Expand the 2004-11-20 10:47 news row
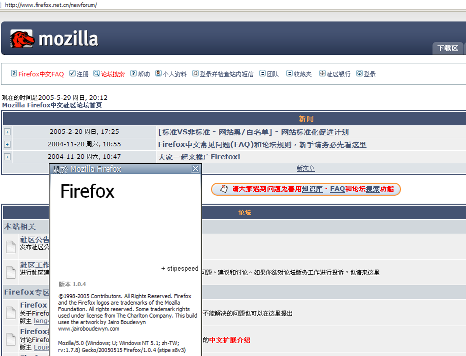 coord(7,157)
